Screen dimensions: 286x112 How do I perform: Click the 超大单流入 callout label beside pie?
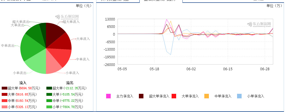point(71,22)
